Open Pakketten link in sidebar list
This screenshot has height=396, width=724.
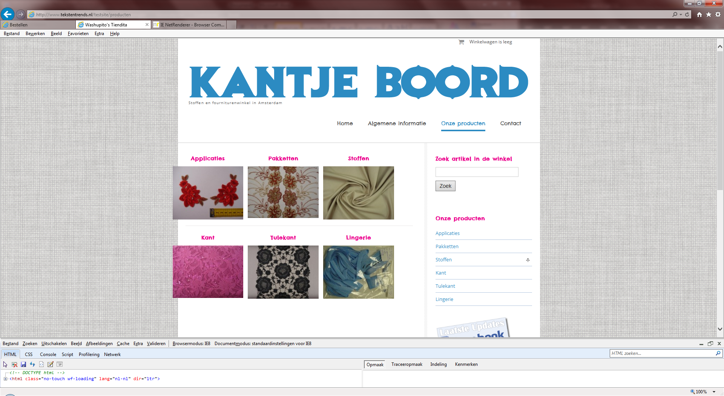[x=447, y=247]
